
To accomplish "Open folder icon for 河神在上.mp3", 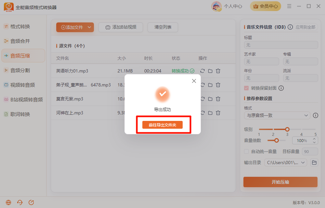I will [210, 113].
